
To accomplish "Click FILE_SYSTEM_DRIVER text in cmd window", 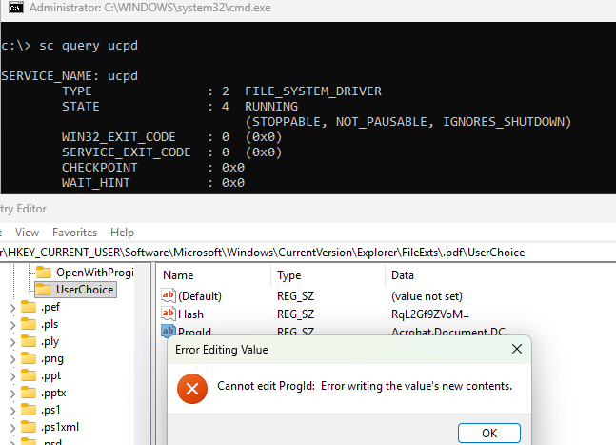I will click(x=313, y=91).
